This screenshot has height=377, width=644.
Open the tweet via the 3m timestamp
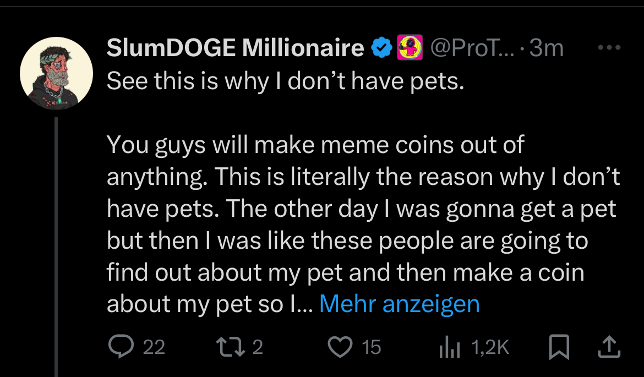pos(546,48)
